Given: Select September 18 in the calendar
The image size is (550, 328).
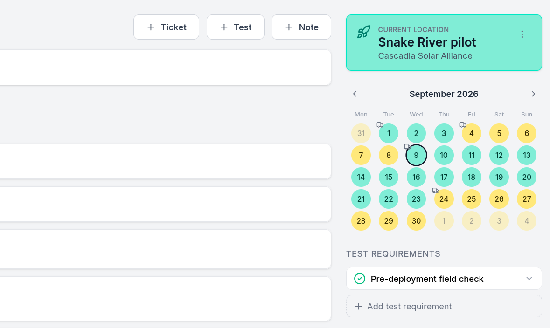Looking at the screenshot, I should point(472,177).
